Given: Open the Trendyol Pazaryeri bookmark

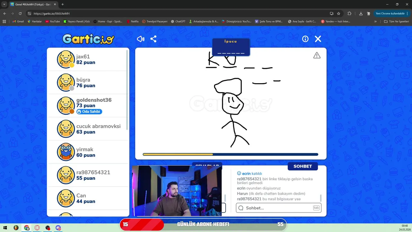Looking at the screenshot, I should (x=155, y=22).
